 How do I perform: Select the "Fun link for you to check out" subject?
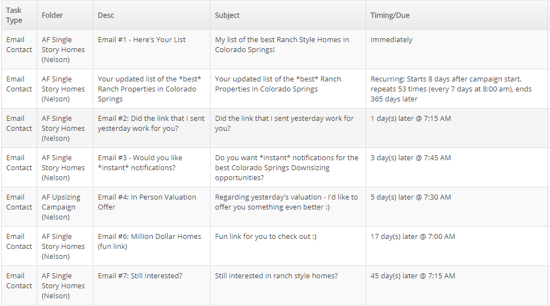click(x=266, y=237)
